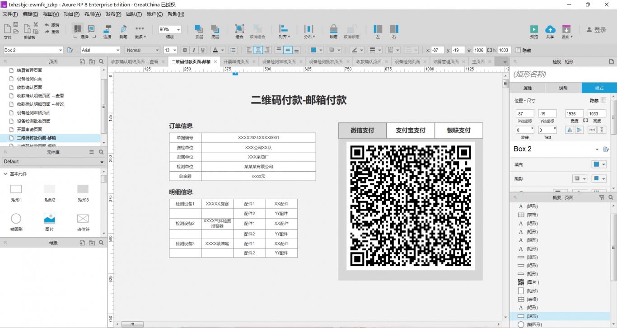This screenshot has width=617, height=328.
Task: Click the 宽度 width field in style panel
Action: (x=574, y=114)
